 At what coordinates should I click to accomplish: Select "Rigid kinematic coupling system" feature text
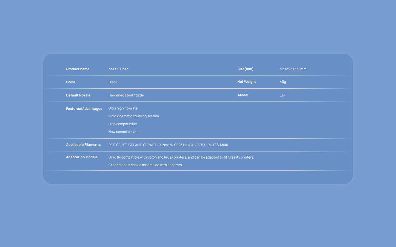(133, 116)
